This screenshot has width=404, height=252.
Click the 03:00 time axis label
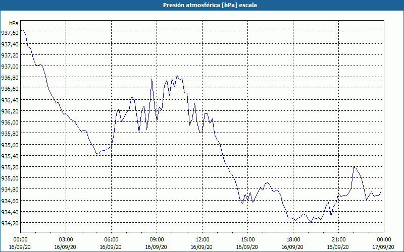[x=66, y=240]
